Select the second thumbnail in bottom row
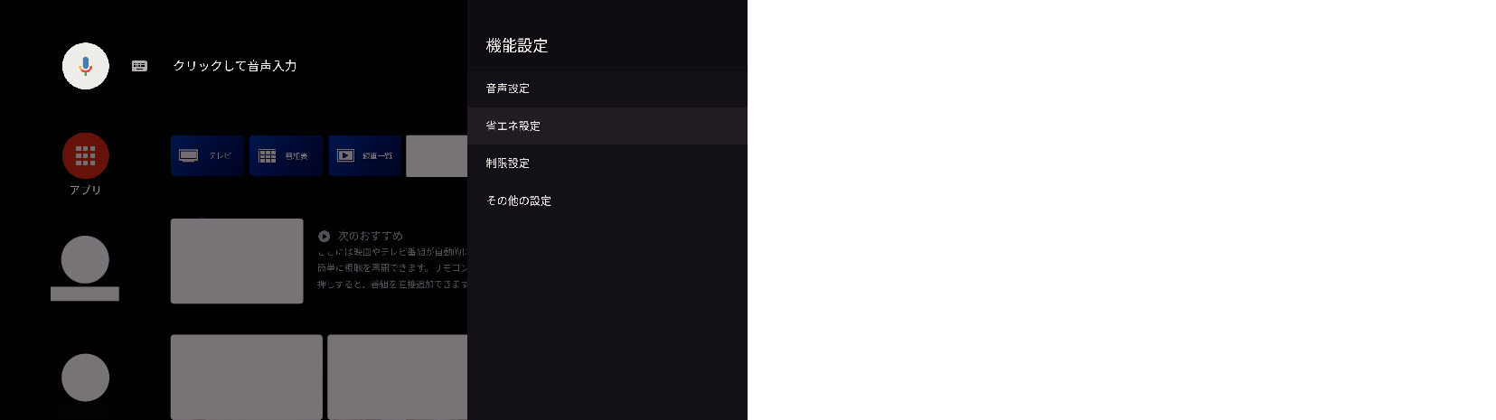The width and height of the screenshot is (1496, 420). [x=398, y=377]
